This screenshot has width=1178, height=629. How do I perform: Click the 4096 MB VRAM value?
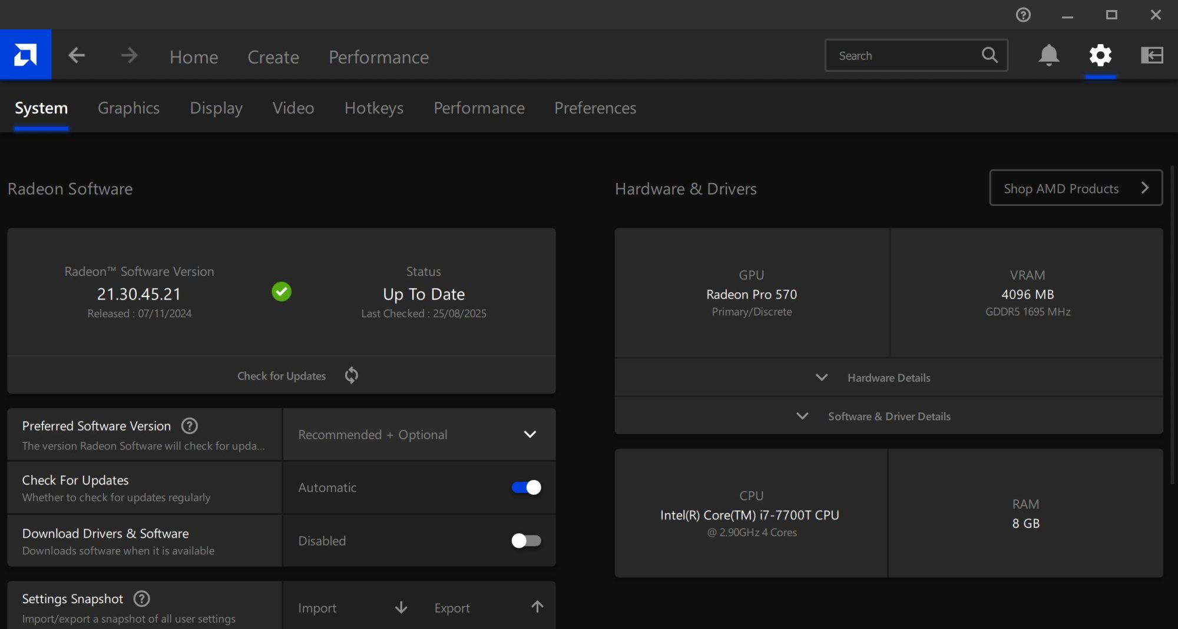1028,294
